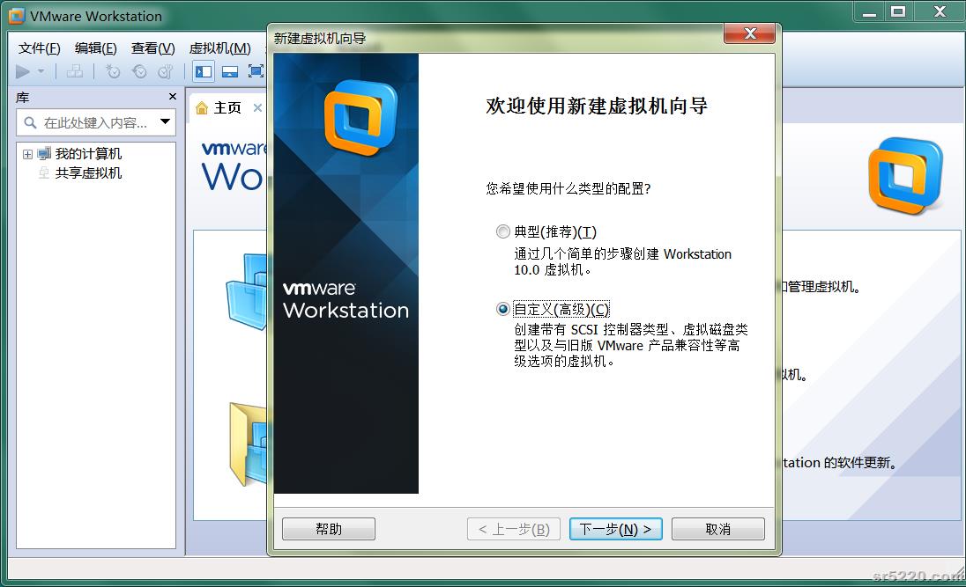This screenshot has width=966, height=587.
Task: Click the 取消 button
Action: [717, 529]
